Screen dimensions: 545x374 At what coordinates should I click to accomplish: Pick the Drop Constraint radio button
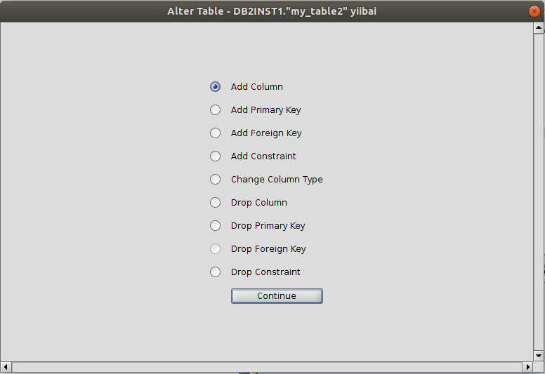pyautogui.click(x=216, y=272)
